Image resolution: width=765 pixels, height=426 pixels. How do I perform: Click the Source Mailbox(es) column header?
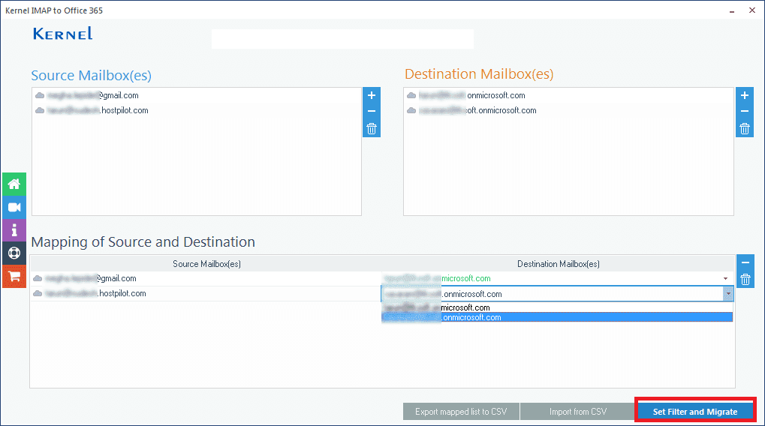coord(206,264)
